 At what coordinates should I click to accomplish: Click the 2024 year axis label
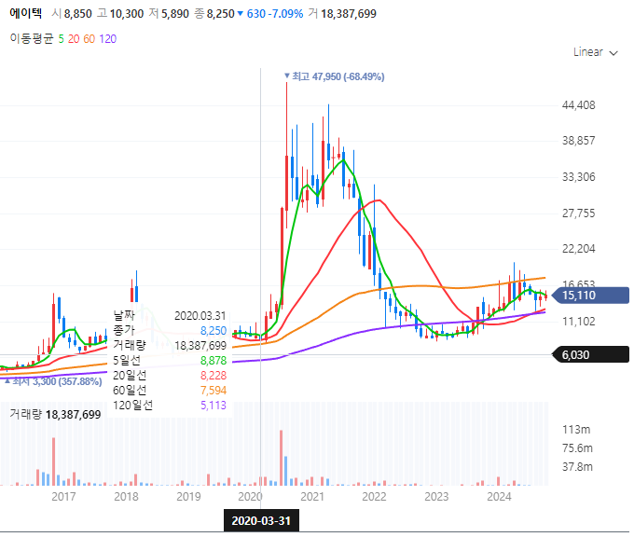[499, 497]
